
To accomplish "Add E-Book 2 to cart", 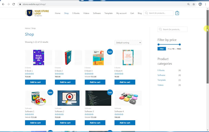I will click(x=65, y=82).
